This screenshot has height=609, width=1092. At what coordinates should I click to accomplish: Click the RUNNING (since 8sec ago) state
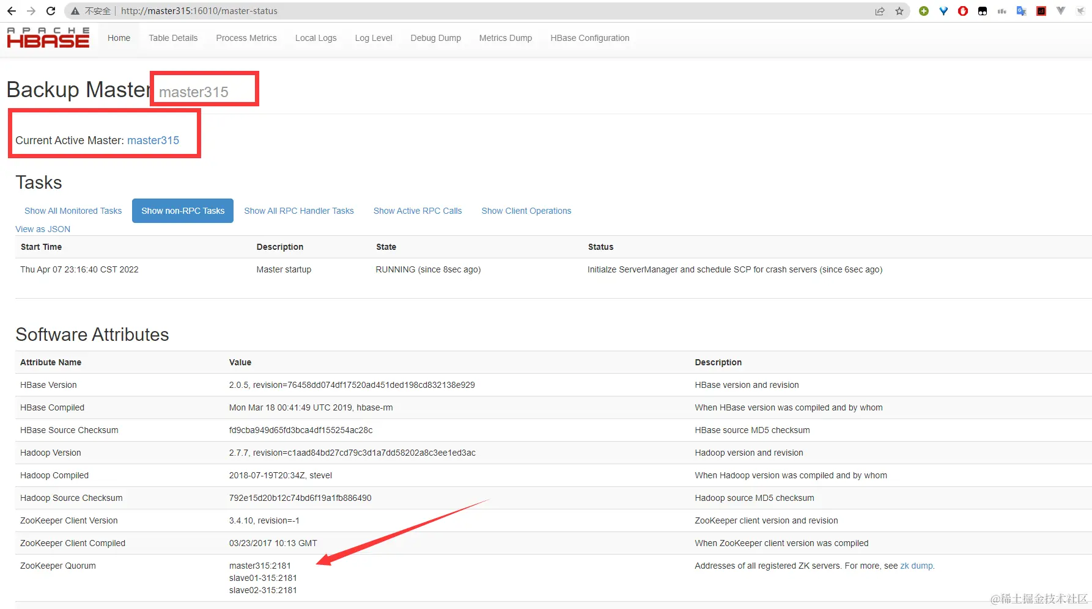[428, 269]
